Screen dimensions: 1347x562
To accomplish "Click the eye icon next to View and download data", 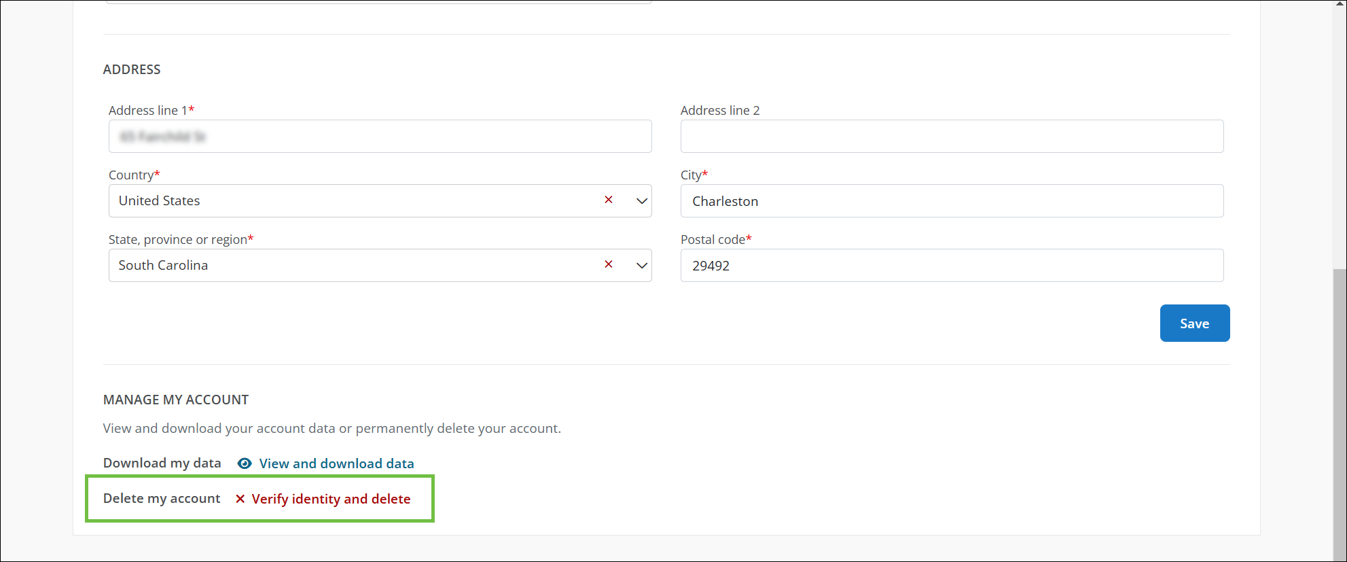I will [x=245, y=463].
